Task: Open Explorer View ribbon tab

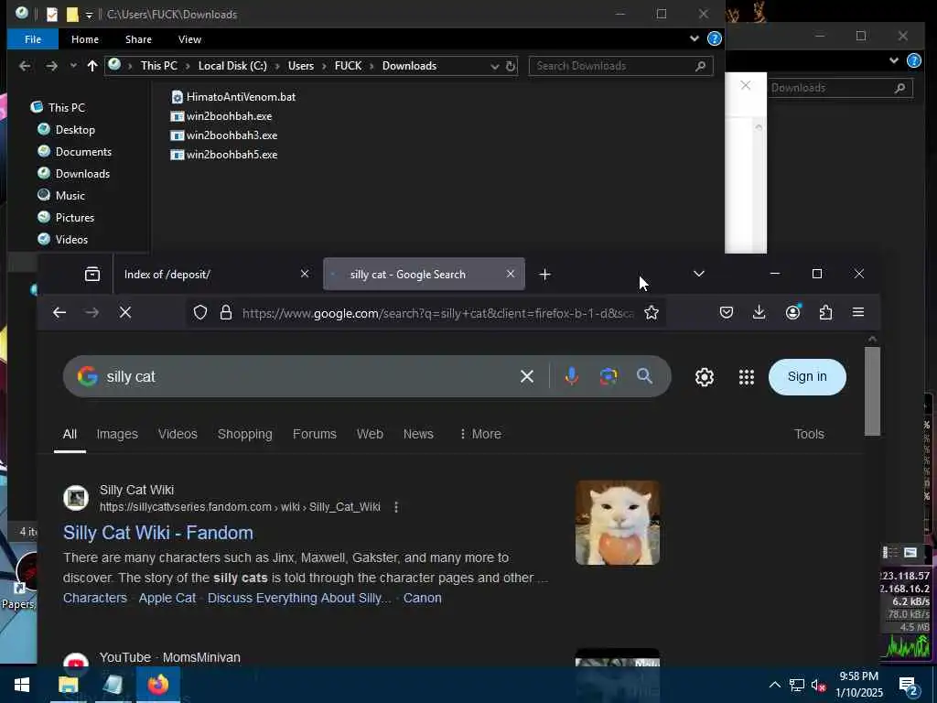Action: click(x=189, y=39)
